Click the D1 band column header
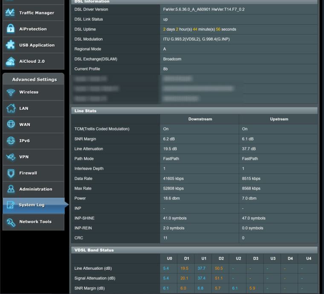The image size is (324, 294). (186, 259)
